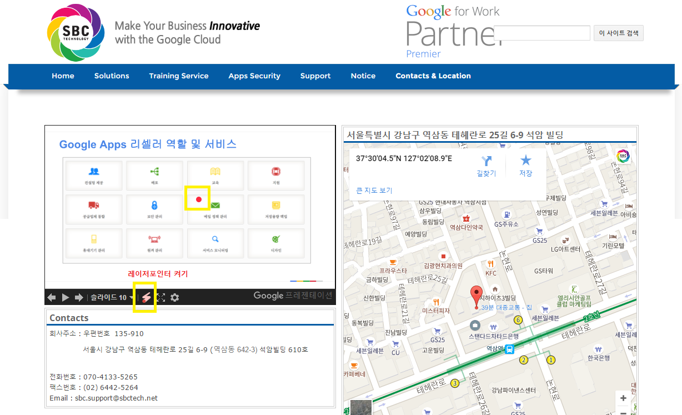Open the Solutions menu
Image resolution: width=682 pixels, height=415 pixels.
[x=112, y=76]
